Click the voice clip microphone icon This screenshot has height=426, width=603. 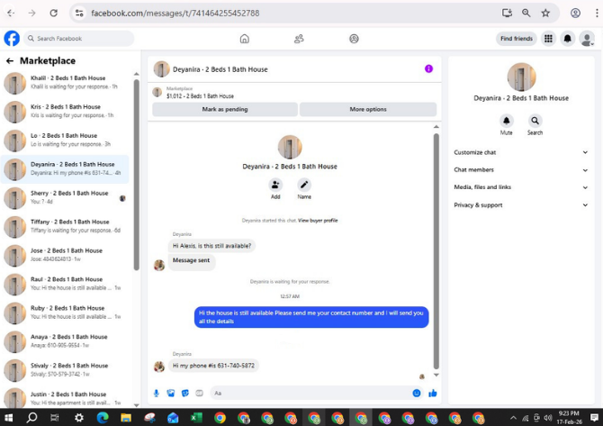pyautogui.click(x=156, y=393)
